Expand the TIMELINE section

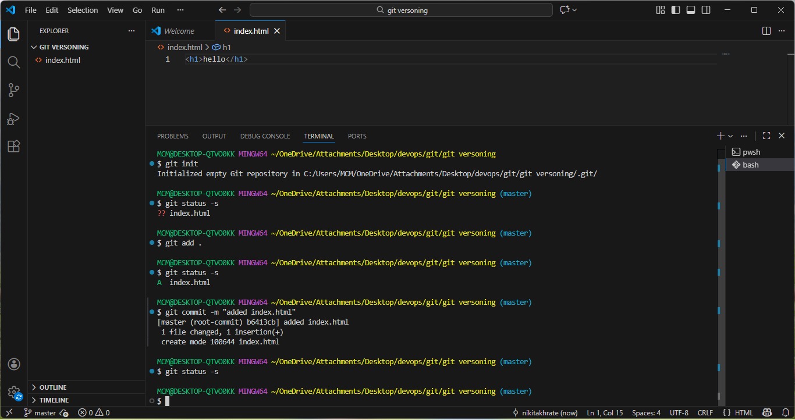click(86, 400)
